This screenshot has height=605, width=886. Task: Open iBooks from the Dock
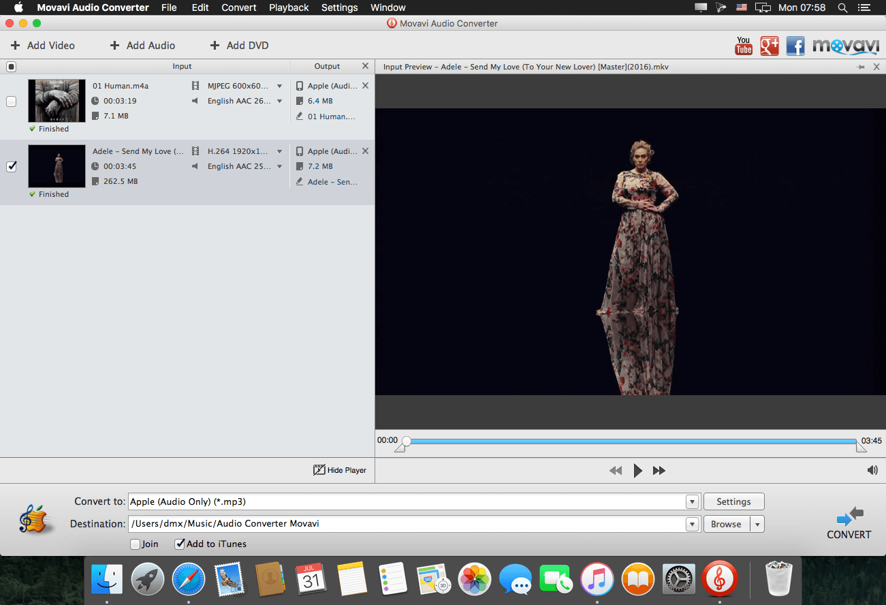click(638, 580)
